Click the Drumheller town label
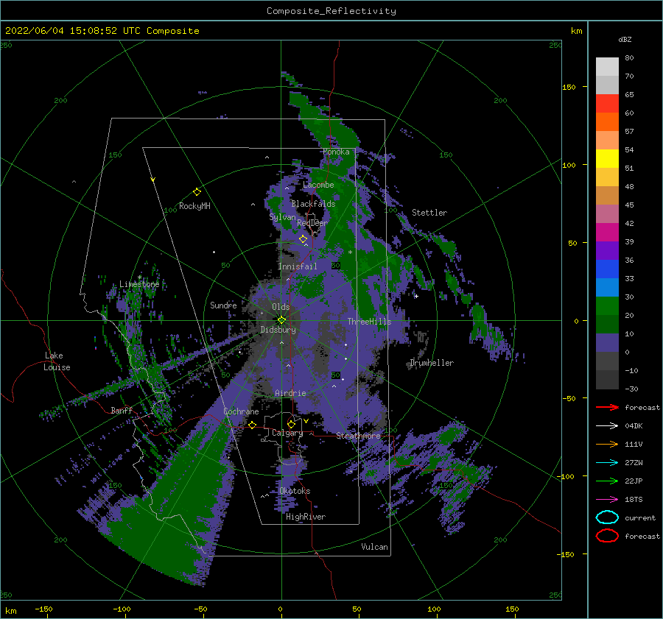 pyautogui.click(x=432, y=363)
